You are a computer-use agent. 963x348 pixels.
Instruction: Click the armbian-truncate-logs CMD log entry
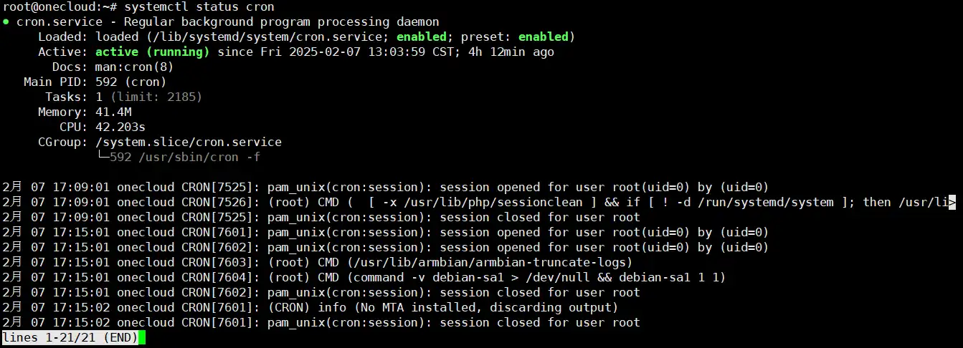tap(450, 262)
